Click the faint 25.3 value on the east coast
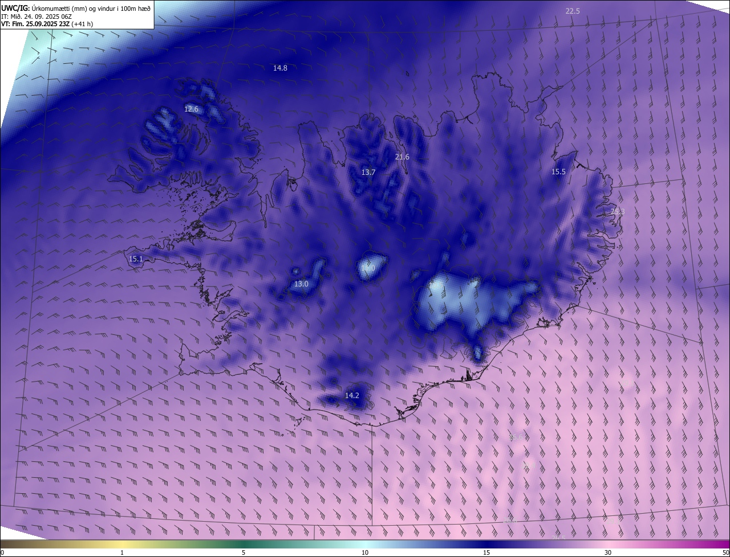The height and width of the screenshot is (557, 730). point(618,211)
